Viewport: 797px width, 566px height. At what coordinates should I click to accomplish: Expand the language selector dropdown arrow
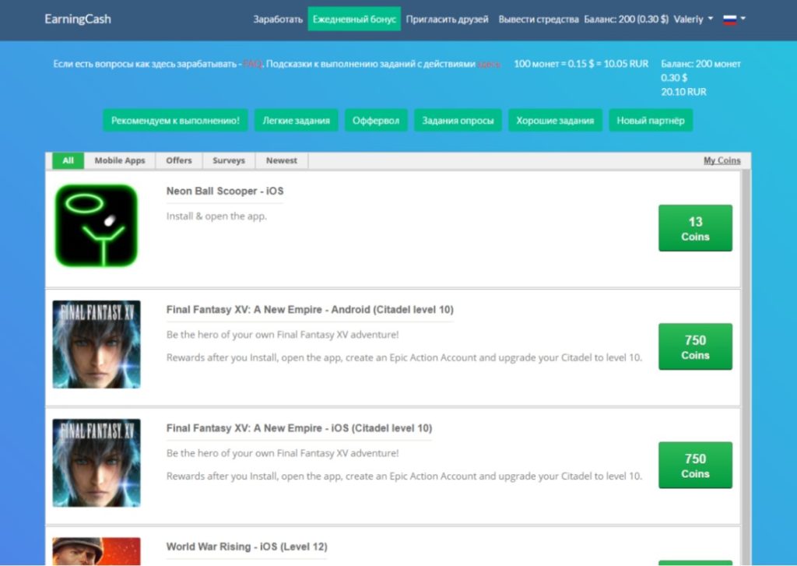tap(743, 19)
